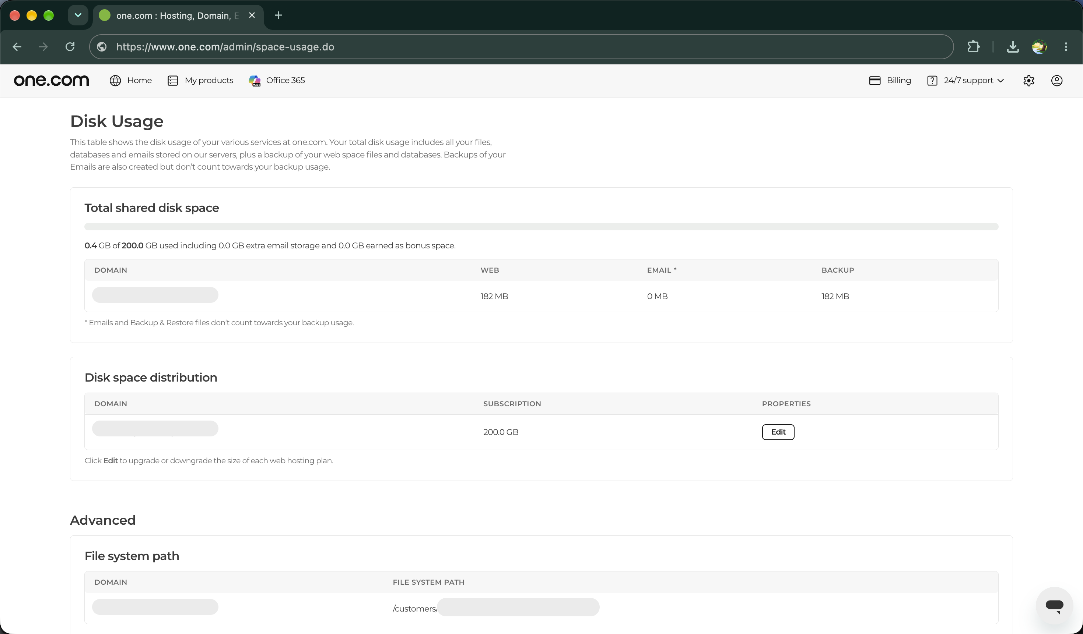Click the browser extensions puzzle icon

click(x=973, y=46)
